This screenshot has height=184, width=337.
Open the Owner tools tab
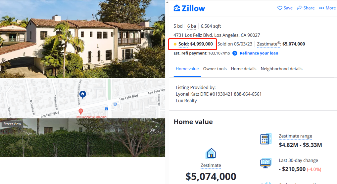click(215, 69)
